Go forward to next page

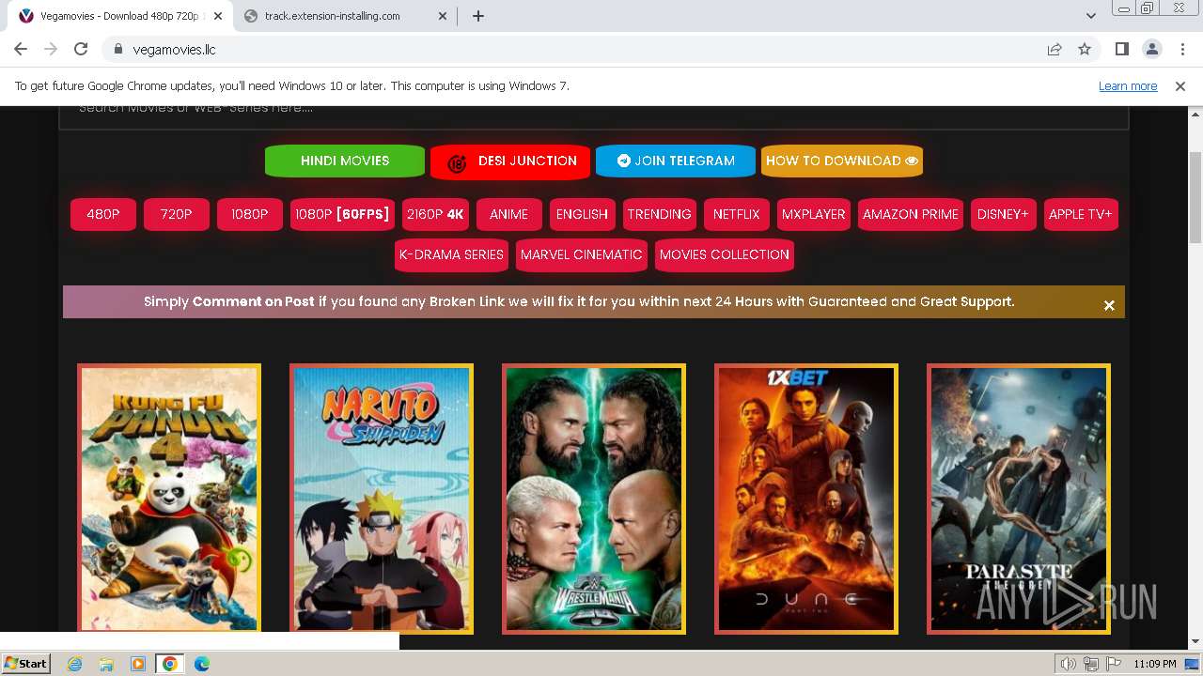point(51,49)
